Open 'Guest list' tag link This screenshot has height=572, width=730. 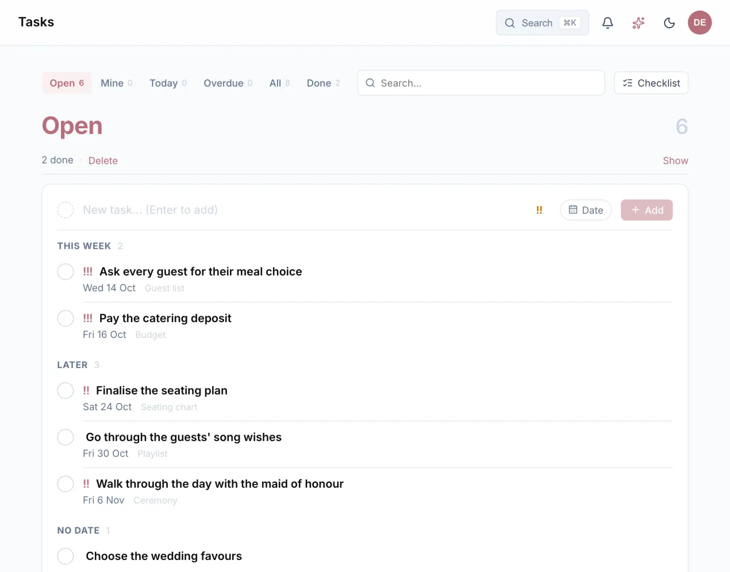(x=164, y=288)
